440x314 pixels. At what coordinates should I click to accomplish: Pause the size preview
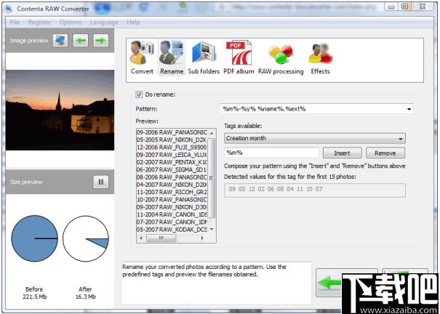(101, 182)
